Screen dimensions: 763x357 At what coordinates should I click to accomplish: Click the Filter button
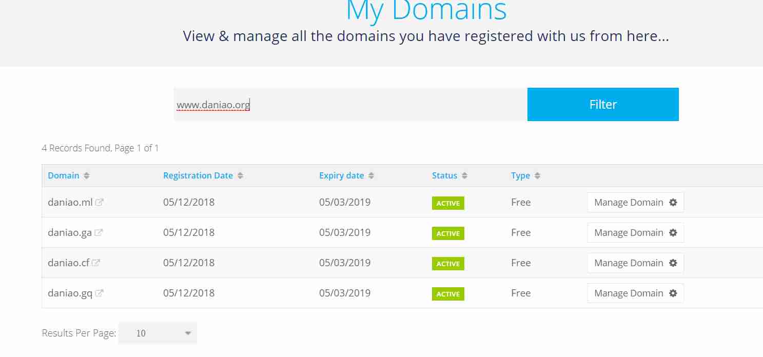(x=603, y=105)
